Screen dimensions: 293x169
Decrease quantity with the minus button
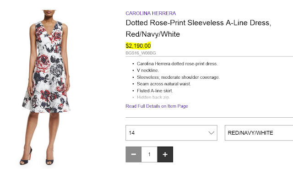(133, 154)
